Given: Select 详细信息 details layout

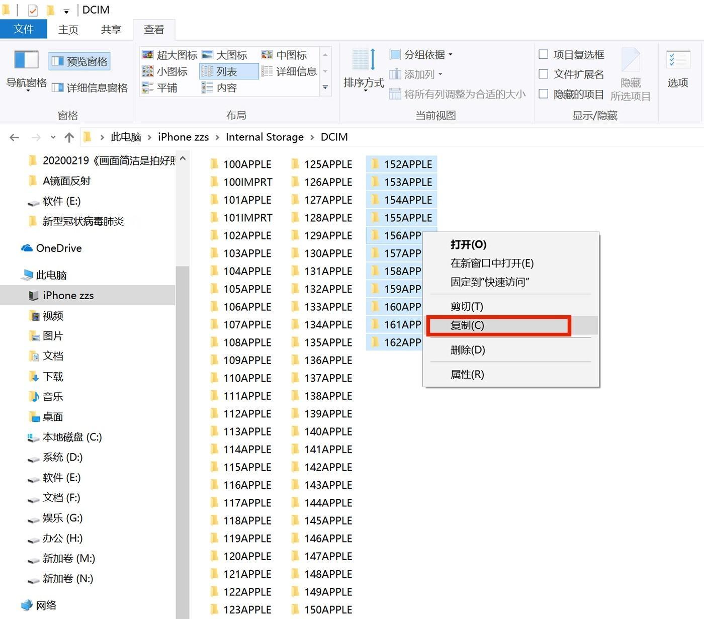Looking at the screenshot, I should [x=289, y=71].
